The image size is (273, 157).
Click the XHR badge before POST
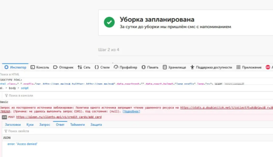(x=4, y=117)
